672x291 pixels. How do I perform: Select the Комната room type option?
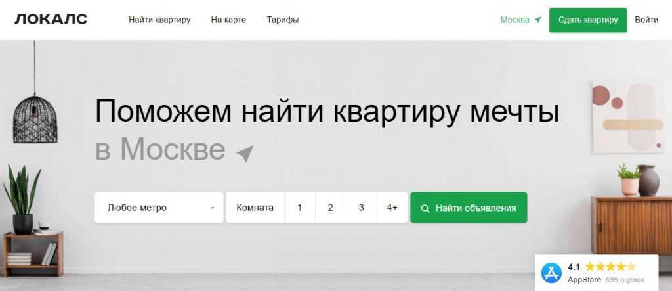(255, 208)
